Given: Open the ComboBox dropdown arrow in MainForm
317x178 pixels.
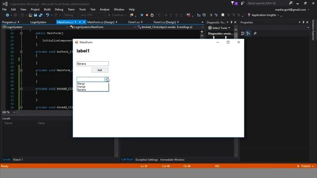Looking at the screenshot, I should point(106,79).
